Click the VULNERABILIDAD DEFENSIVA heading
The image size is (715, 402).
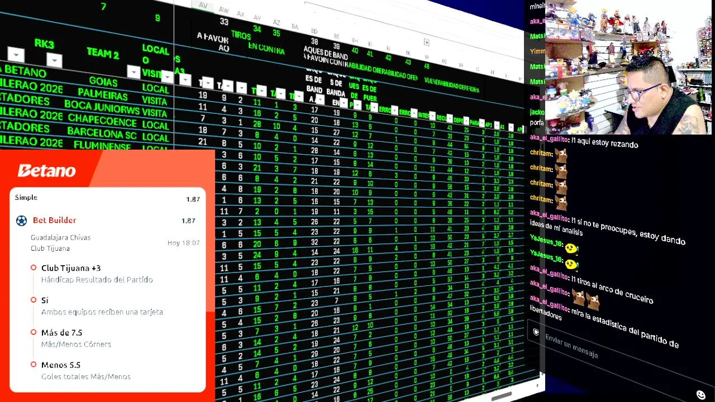click(x=451, y=85)
